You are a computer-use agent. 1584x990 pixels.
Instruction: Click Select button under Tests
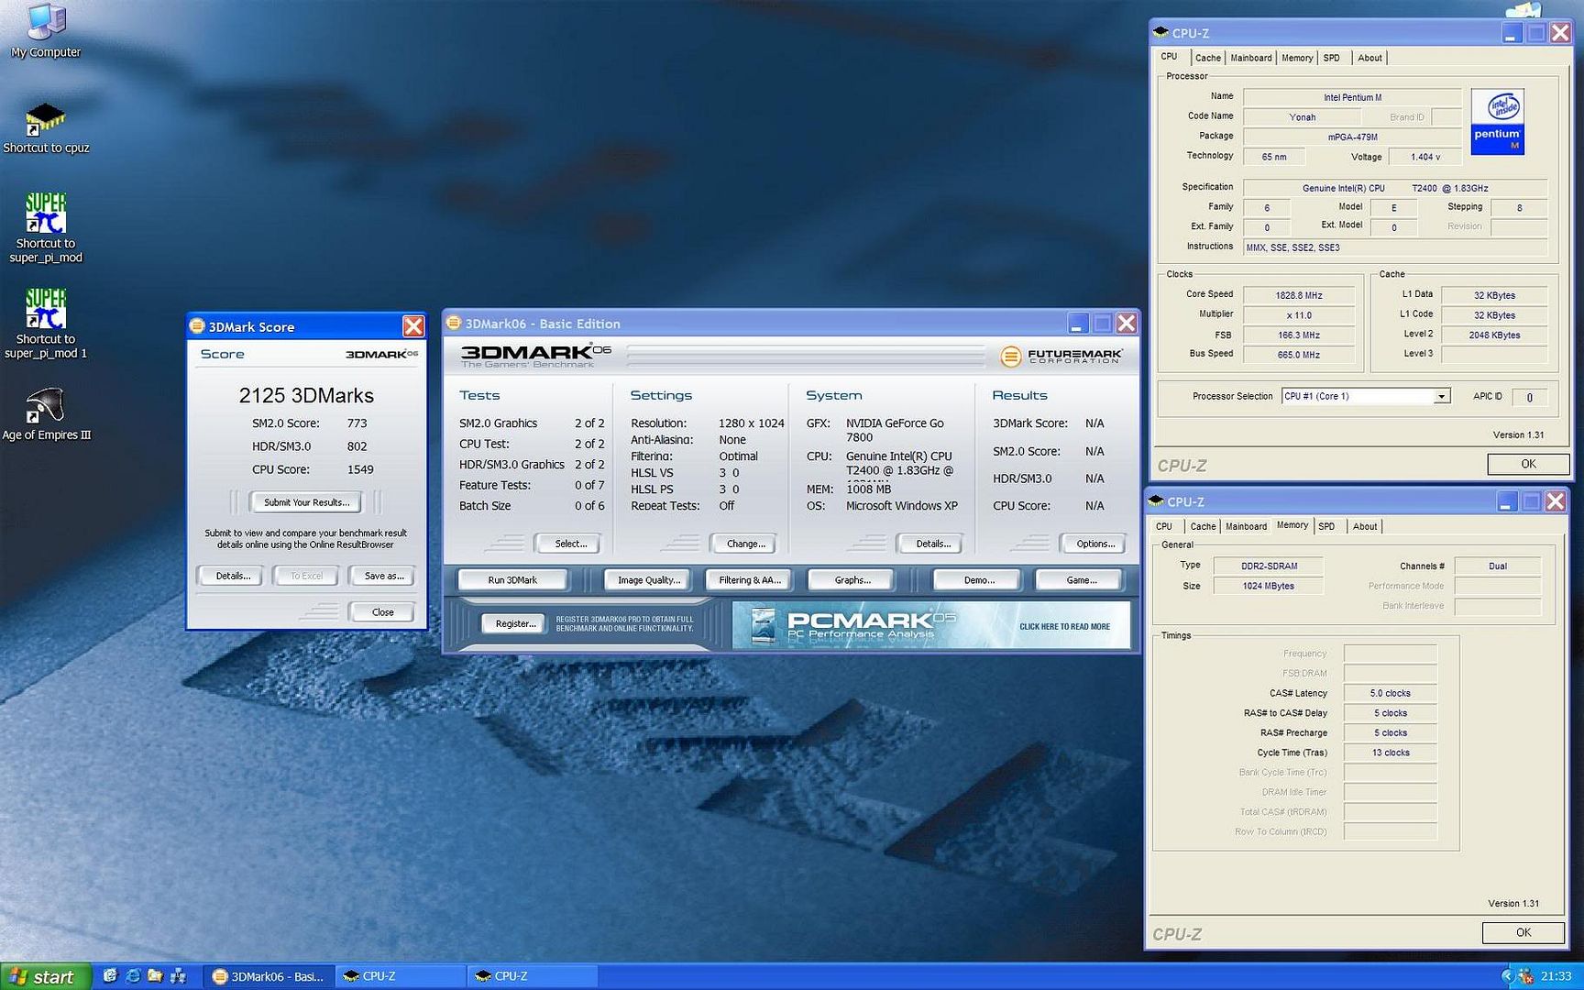pos(569,544)
